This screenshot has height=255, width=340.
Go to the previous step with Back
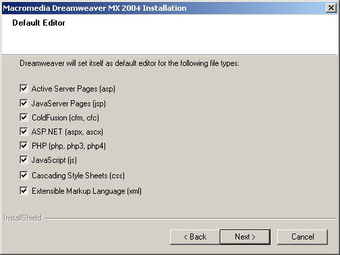click(x=195, y=237)
